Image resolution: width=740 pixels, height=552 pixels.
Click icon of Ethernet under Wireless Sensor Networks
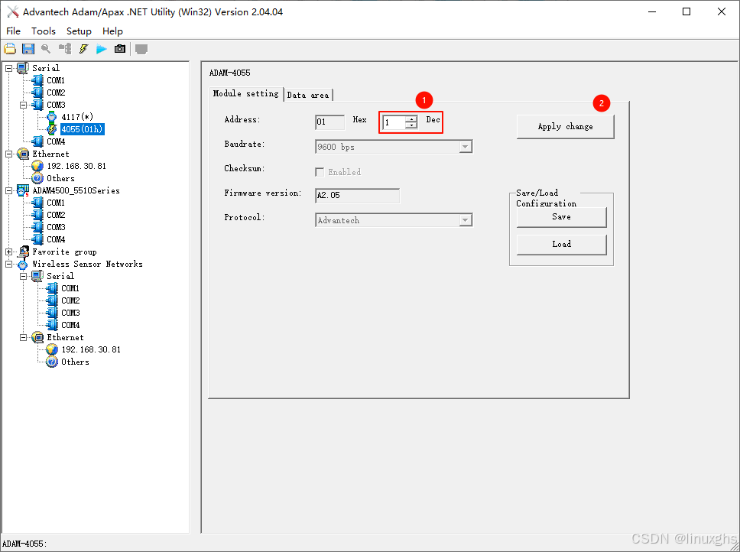tap(37, 337)
